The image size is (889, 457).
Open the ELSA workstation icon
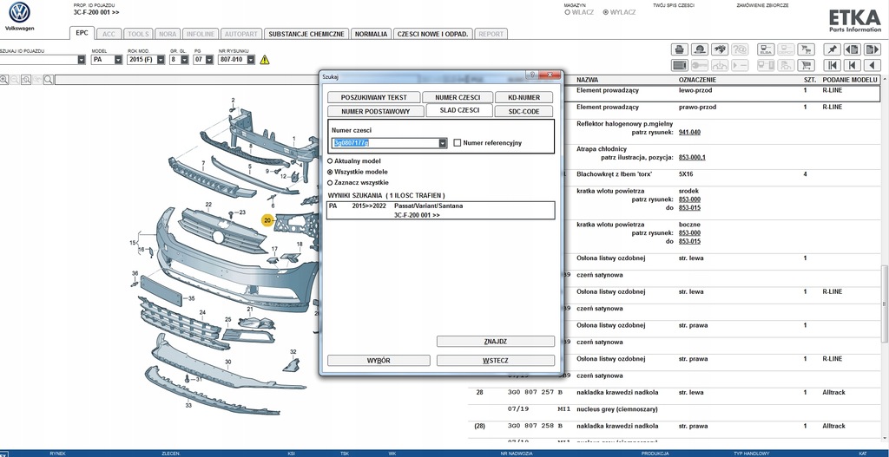pyautogui.click(x=765, y=49)
